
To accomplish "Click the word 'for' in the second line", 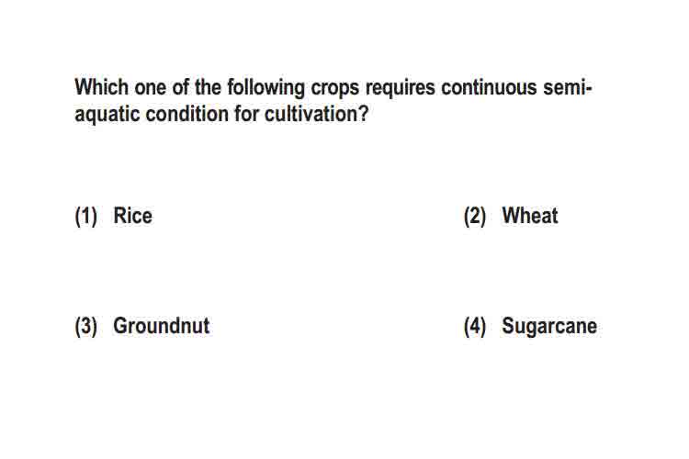I will point(246,114).
